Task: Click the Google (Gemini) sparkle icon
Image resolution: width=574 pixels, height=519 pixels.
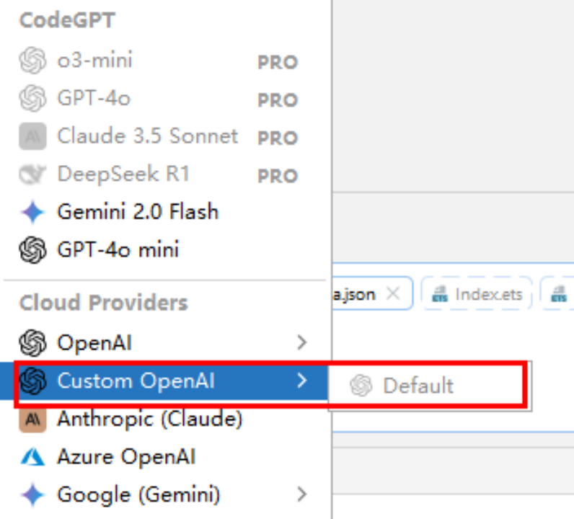Action: pos(32,495)
